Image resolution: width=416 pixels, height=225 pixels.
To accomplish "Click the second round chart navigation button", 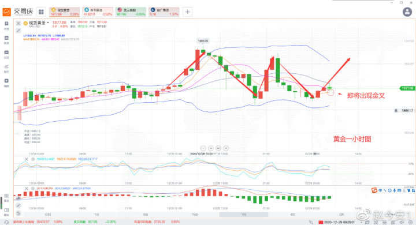I will (211, 148).
